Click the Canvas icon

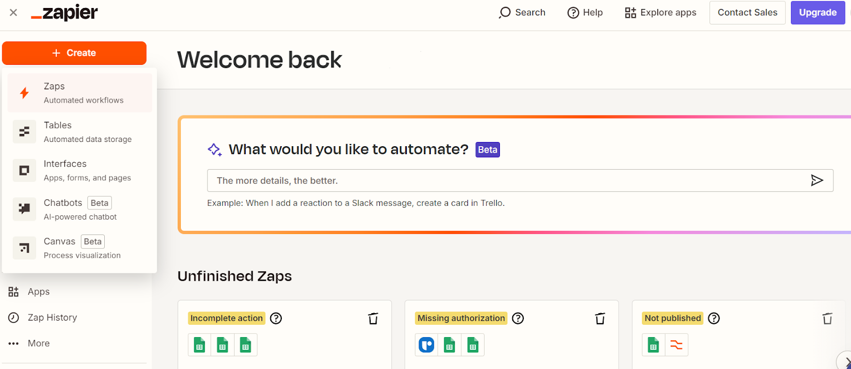24,248
